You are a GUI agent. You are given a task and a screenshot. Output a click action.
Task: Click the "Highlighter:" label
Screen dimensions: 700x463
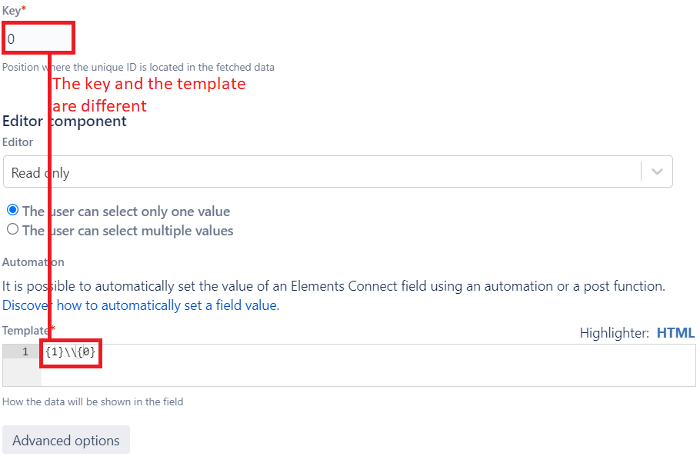coord(615,333)
